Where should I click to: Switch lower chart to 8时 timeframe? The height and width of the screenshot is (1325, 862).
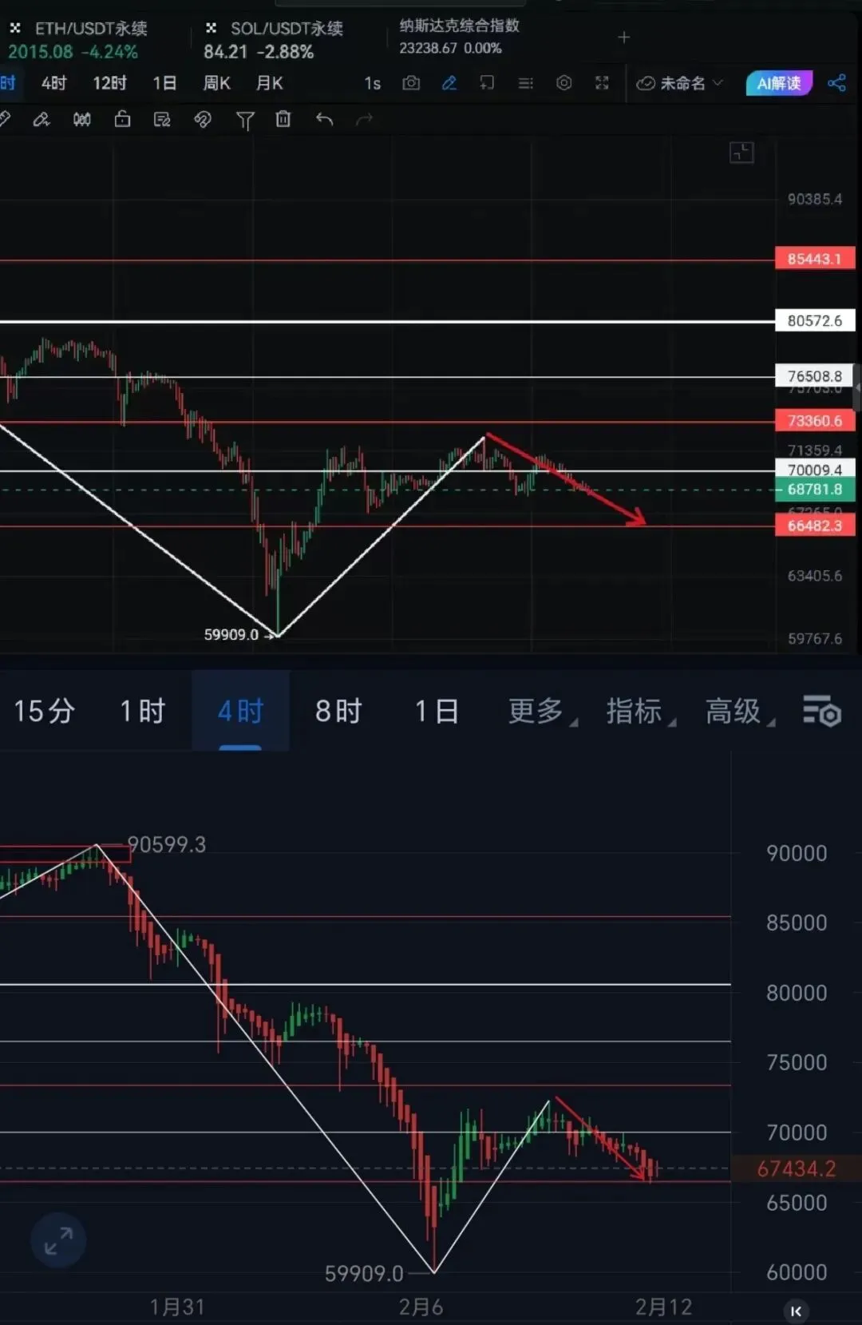pos(338,711)
